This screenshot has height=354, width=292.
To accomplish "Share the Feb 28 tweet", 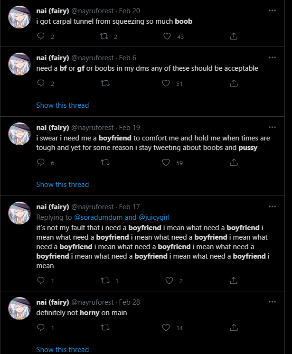I will (x=234, y=328).
